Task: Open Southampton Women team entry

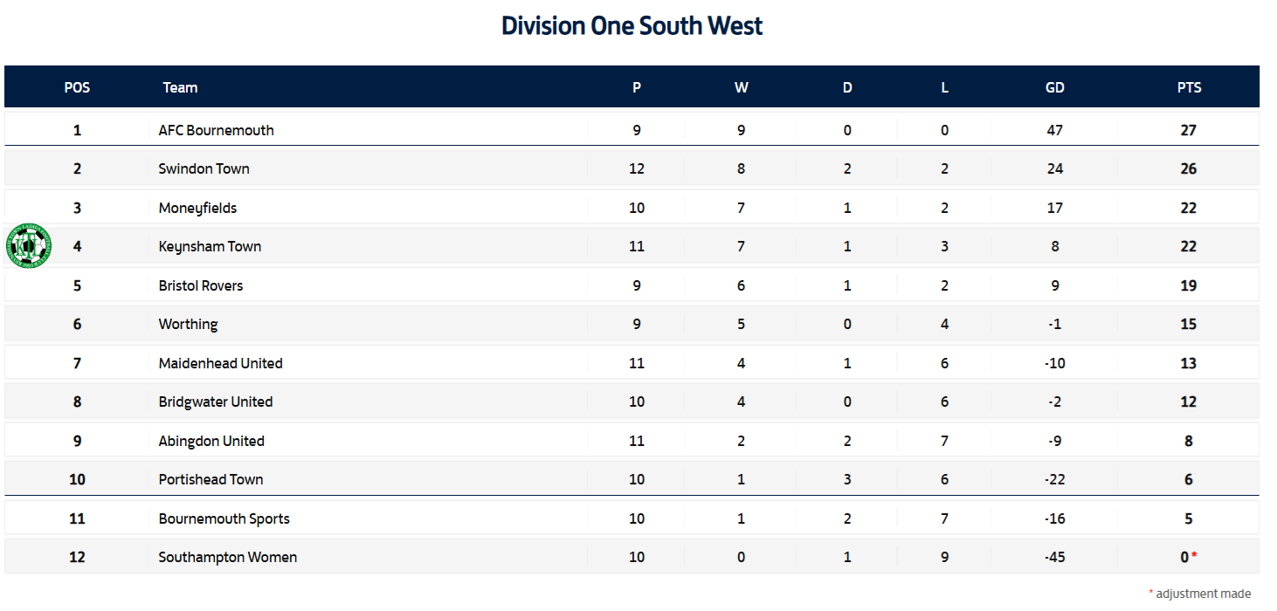Action: click(227, 557)
